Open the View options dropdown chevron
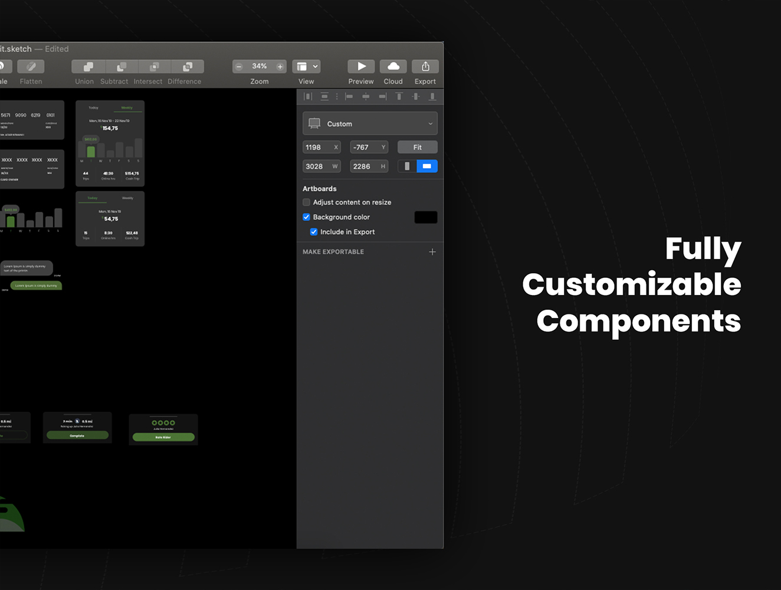The image size is (781, 590). coord(315,66)
